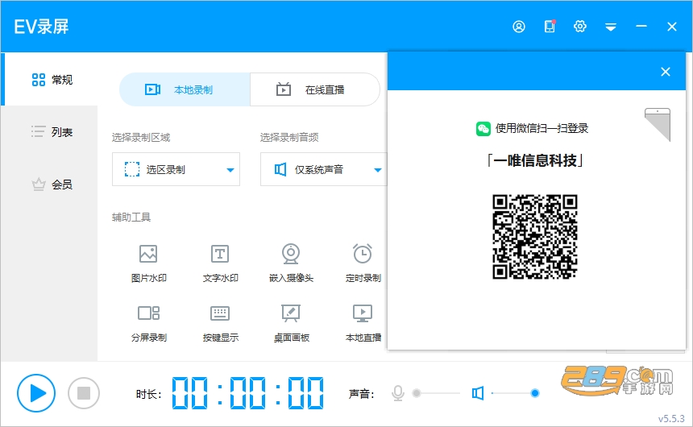
Task: Close the WeChat login popup
Action: (665, 72)
